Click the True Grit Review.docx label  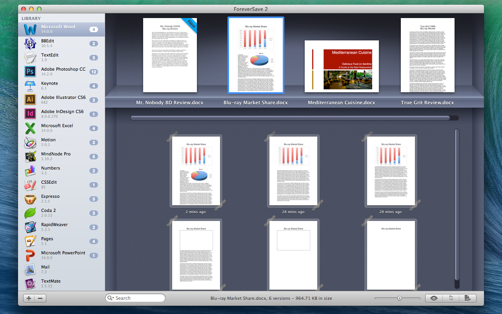[427, 103]
